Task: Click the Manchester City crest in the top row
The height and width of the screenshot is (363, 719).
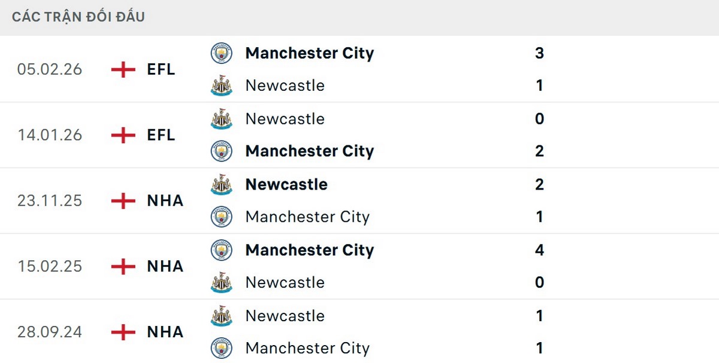Action: (222, 53)
